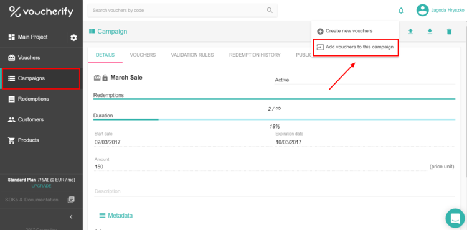The height and width of the screenshot is (230, 467).
Task: Click the Description field
Action: tap(275, 191)
